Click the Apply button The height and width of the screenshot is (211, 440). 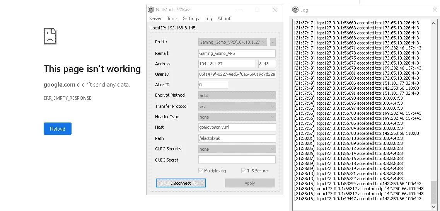coord(250,183)
